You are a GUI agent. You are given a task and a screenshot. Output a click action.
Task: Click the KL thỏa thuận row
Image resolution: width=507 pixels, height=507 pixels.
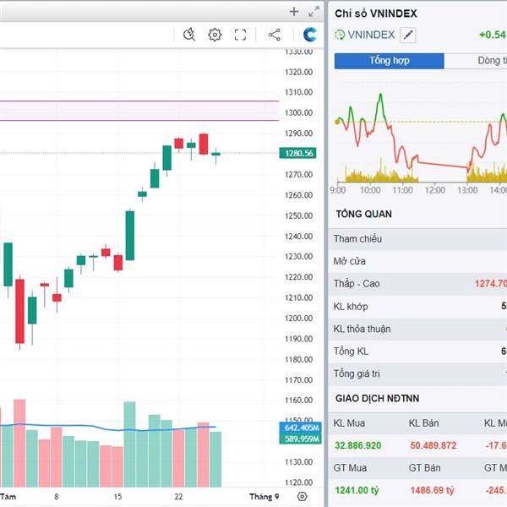point(417,329)
